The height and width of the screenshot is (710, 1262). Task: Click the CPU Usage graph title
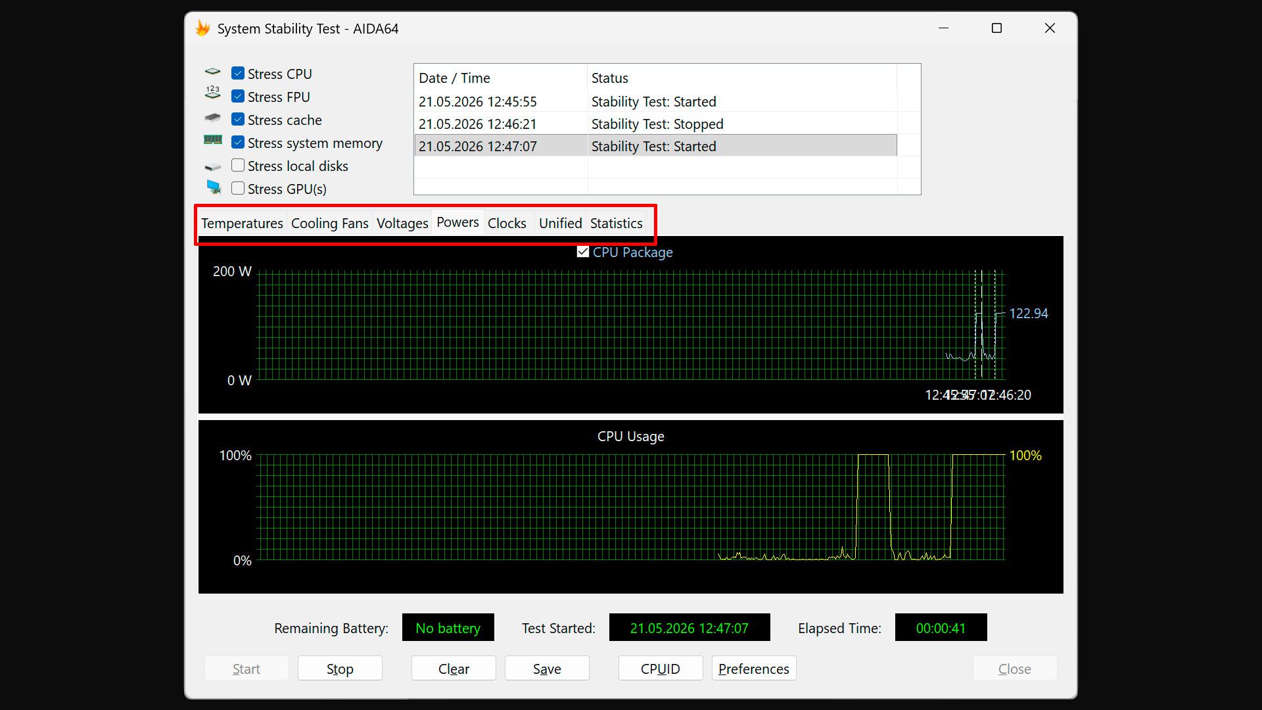pos(630,437)
